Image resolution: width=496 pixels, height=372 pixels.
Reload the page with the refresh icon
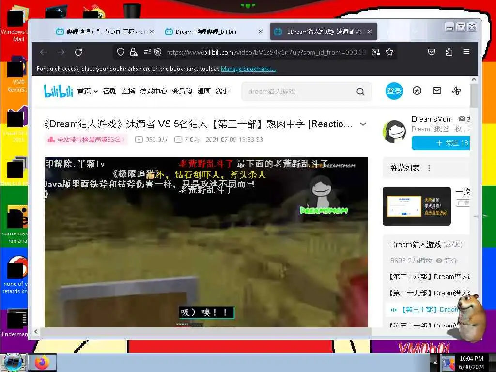(x=78, y=52)
